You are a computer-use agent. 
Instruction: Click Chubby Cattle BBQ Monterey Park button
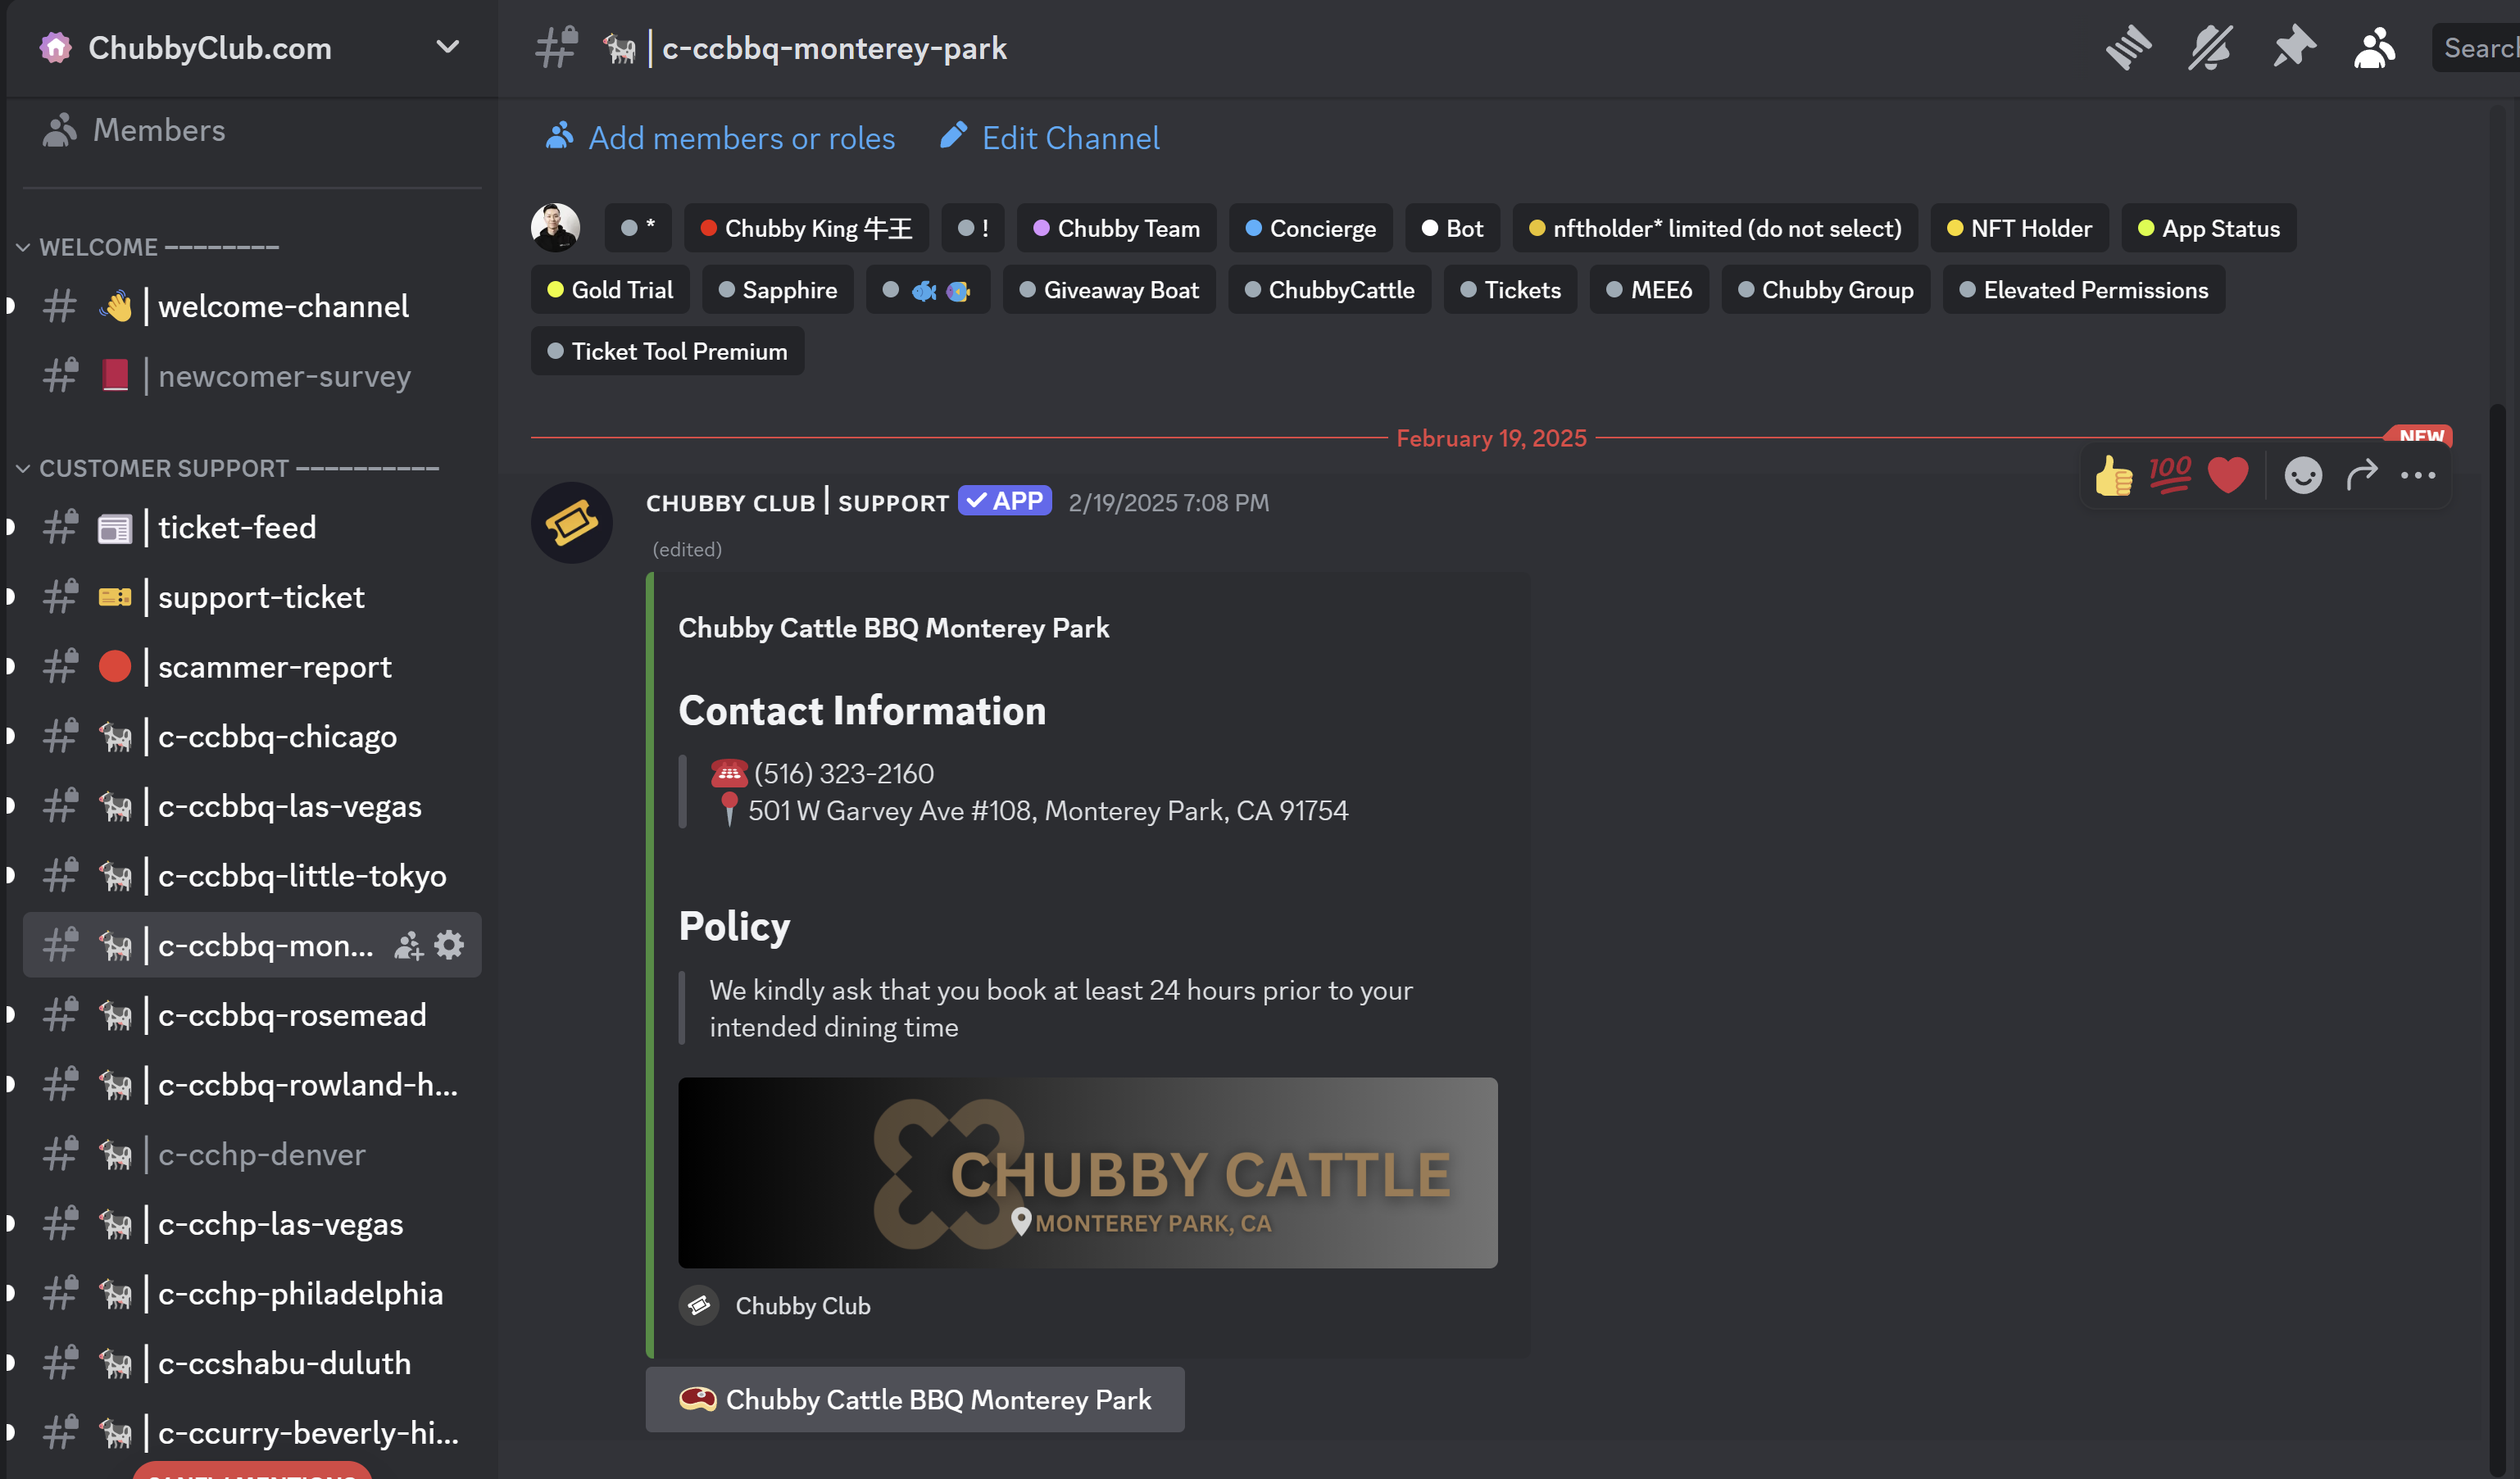pos(914,1399)
